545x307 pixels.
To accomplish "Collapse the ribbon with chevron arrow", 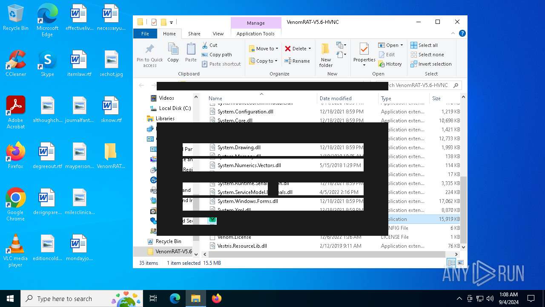I will coord(453,33).
